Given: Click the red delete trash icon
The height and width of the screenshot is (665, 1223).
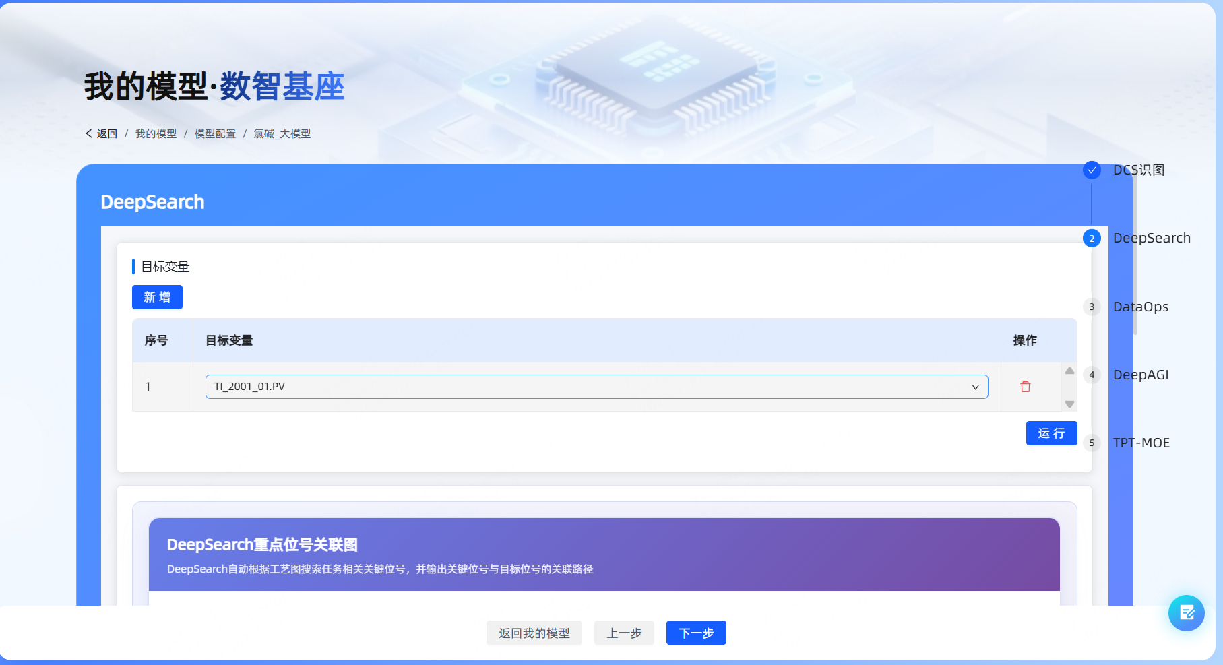Looking at the screenshot, I should (1025, 387).
